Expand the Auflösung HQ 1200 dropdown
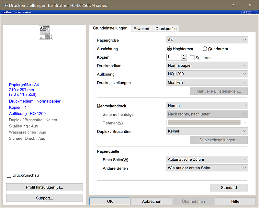The width and height of the screenshot is (259, 208). [x=207, y=74]
